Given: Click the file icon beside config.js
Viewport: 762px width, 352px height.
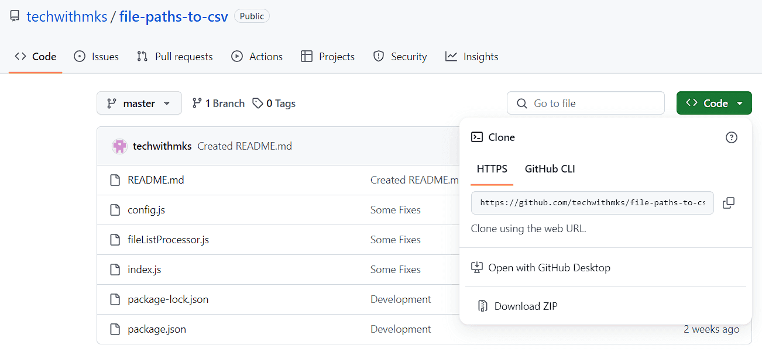Looking at the screenshot, I should (x=115, y=210).
